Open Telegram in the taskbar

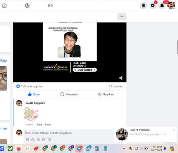click(79, 148)
